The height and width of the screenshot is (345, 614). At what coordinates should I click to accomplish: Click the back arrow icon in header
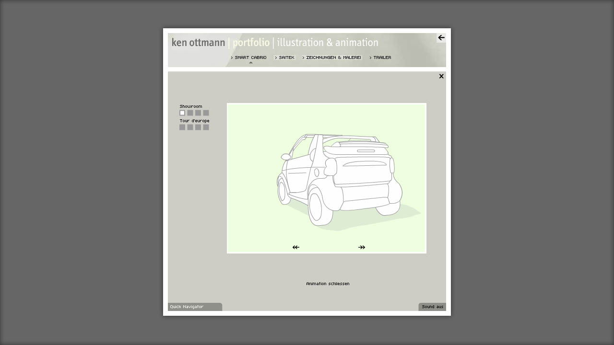pyautogui.click(x=441, y=38)
